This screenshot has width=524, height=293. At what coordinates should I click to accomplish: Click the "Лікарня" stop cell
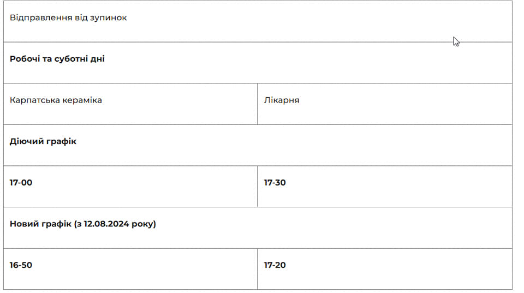point(282,100)
